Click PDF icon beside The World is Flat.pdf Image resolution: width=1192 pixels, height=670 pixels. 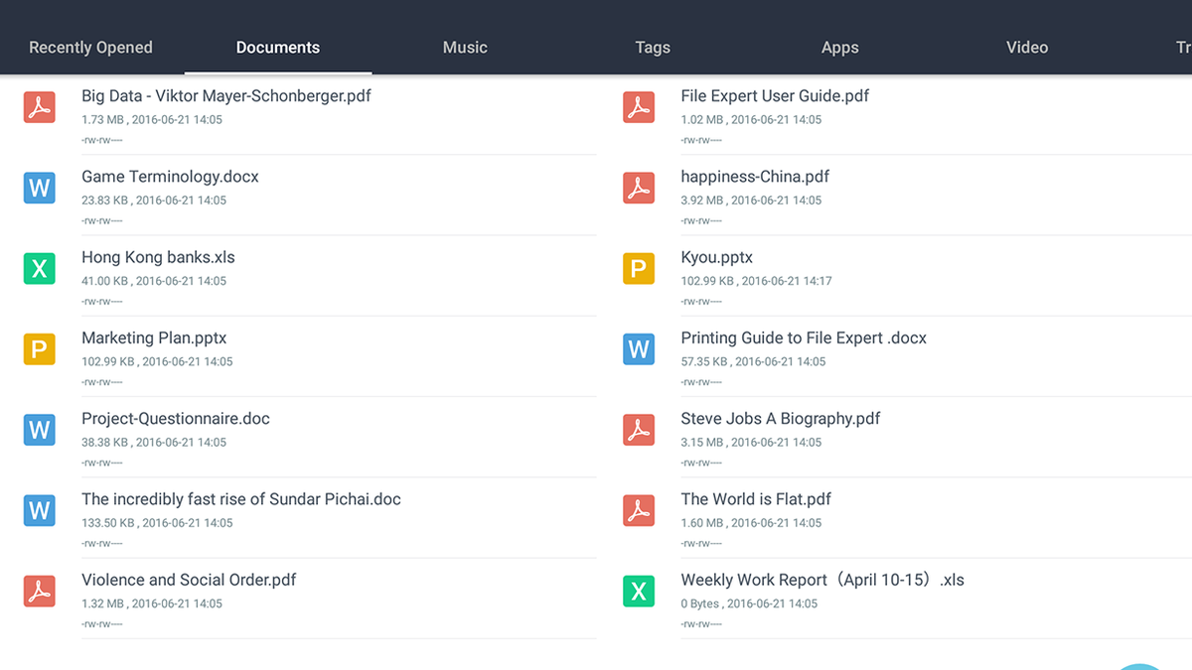point(639,509)
